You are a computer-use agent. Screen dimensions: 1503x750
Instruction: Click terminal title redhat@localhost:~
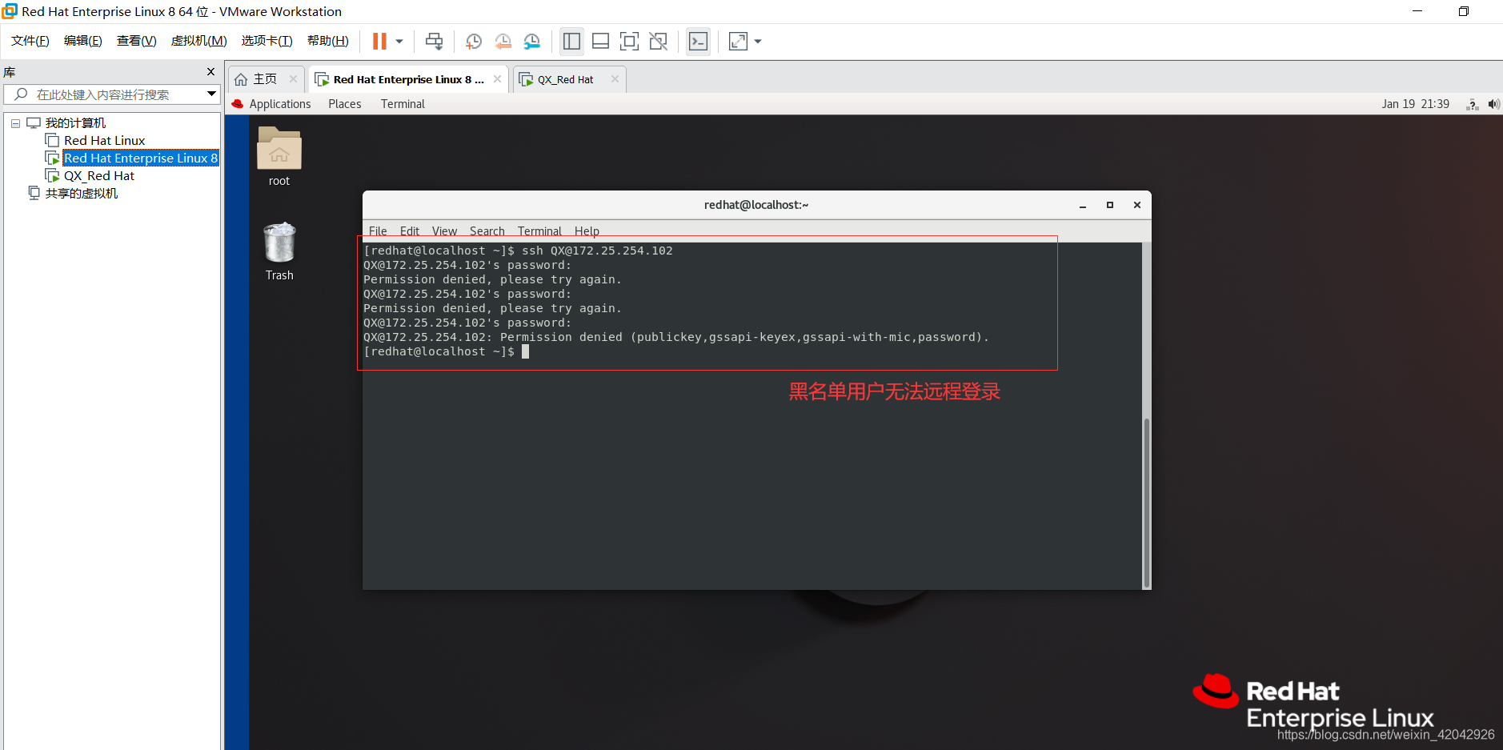[756, 205]
